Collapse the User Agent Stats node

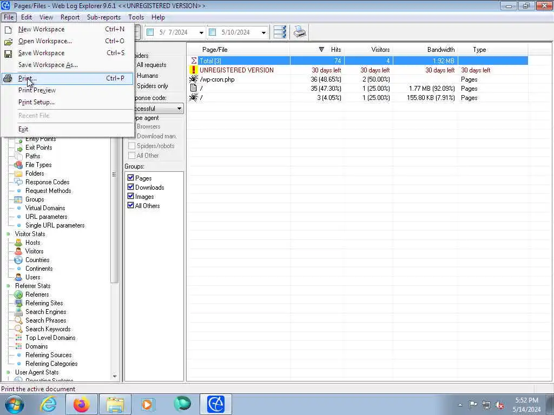coord(8,372)
